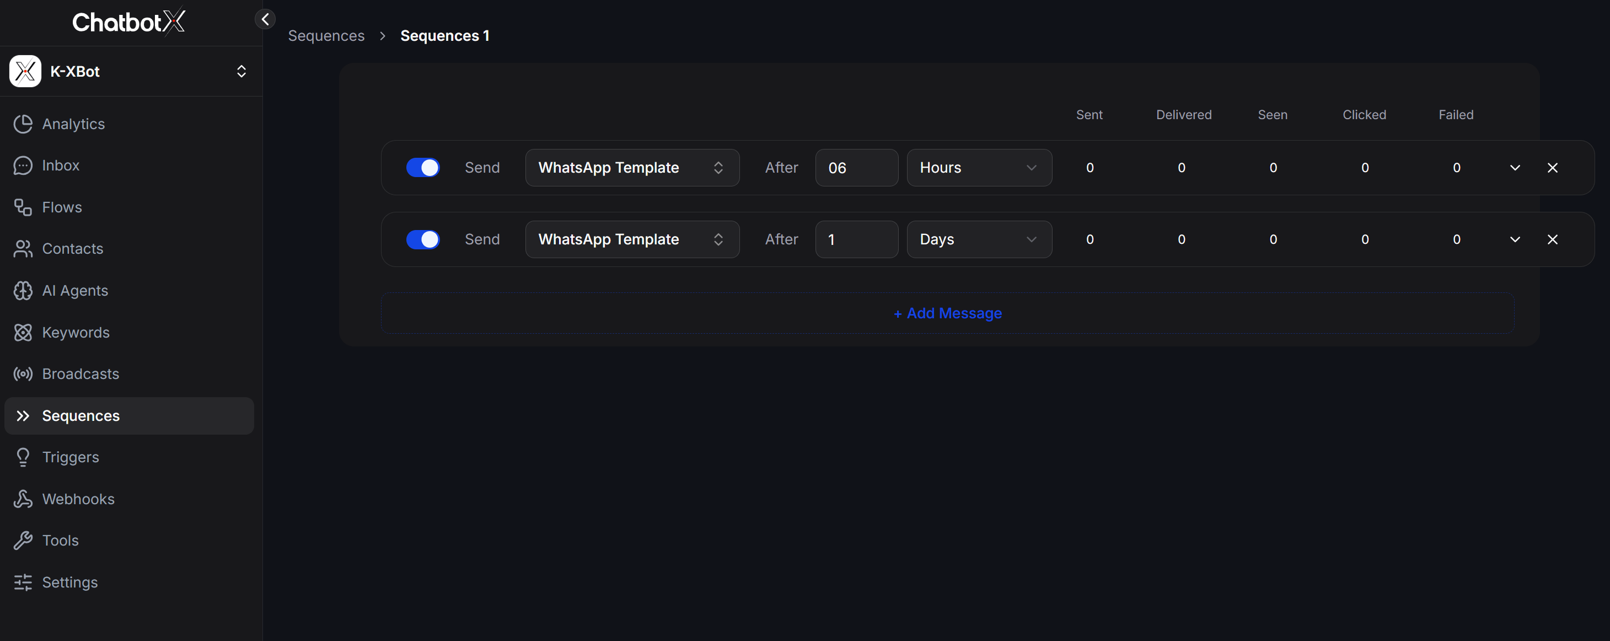Viewport: 1610px width, 641px height.
Task: Open WhatsApp Template dropdown in Days row
Action: pyautogui.click(x=632, y=239)
